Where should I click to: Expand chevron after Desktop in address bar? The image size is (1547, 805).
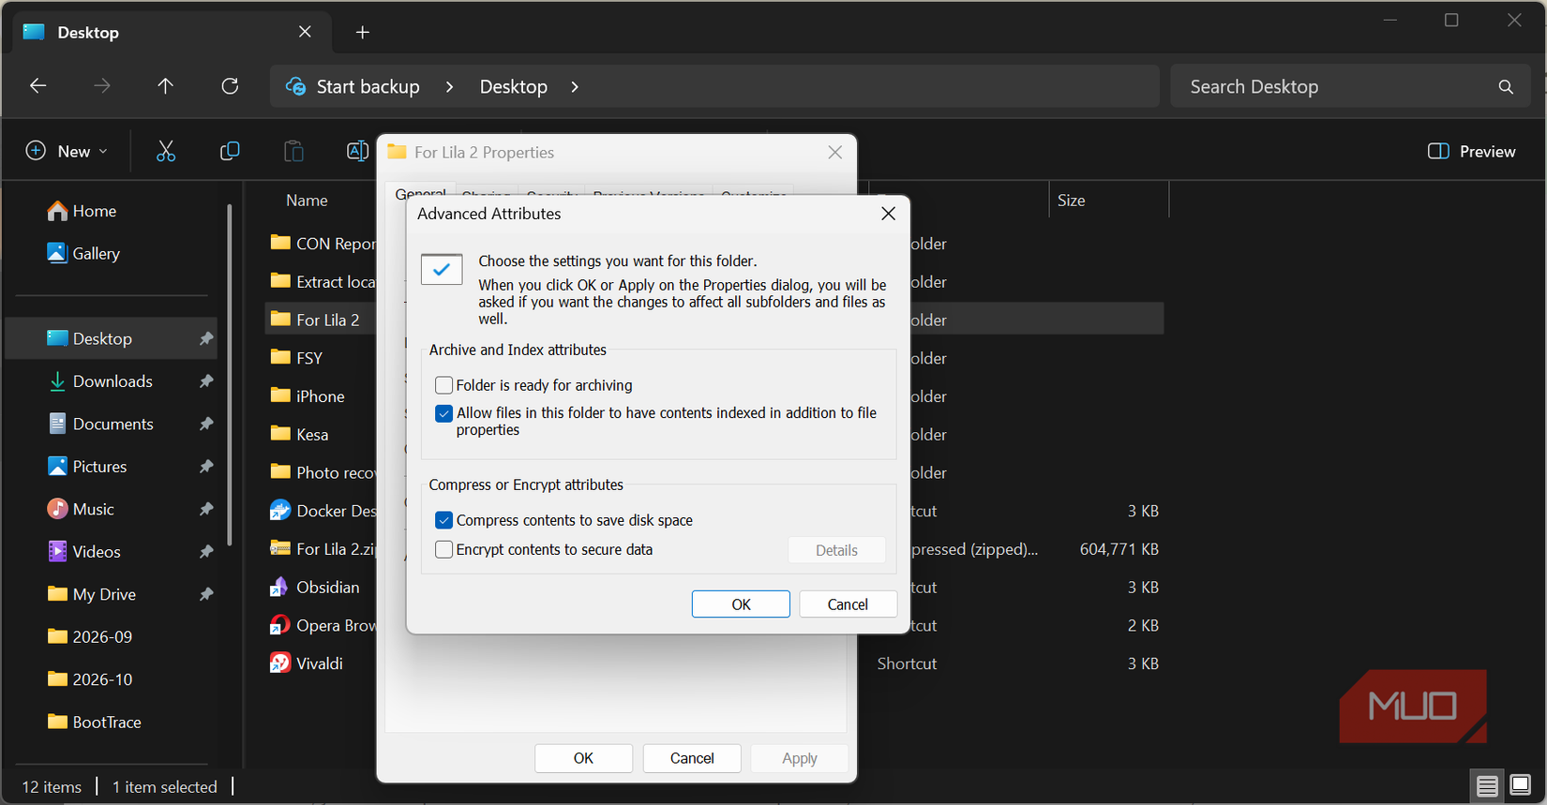coord(575,87)
